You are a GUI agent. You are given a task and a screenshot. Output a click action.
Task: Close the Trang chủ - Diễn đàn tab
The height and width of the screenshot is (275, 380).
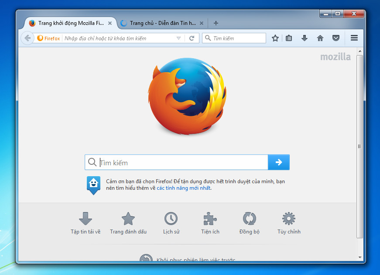click(x=202, y=23)
